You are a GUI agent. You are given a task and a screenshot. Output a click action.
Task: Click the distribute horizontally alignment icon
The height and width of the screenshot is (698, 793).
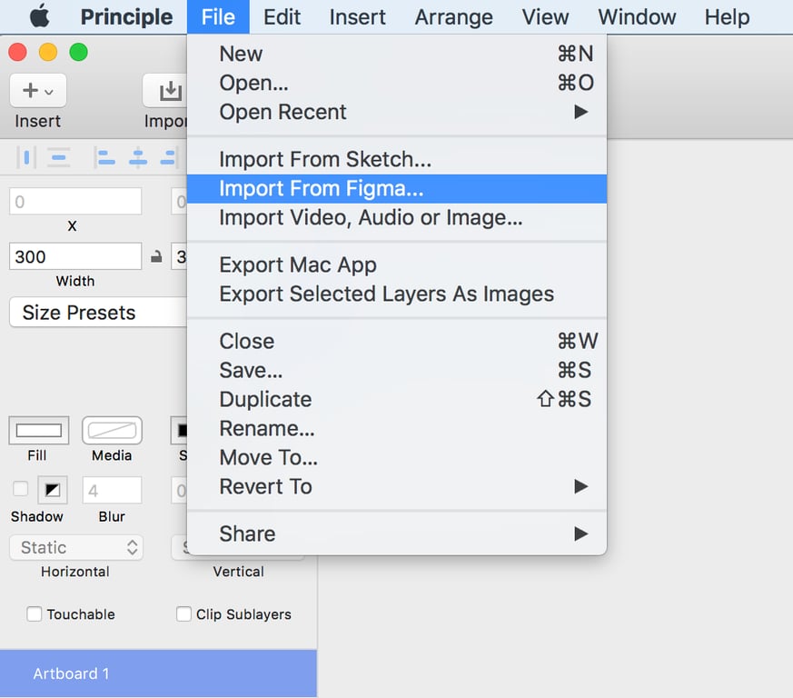[x=27, y=158]
